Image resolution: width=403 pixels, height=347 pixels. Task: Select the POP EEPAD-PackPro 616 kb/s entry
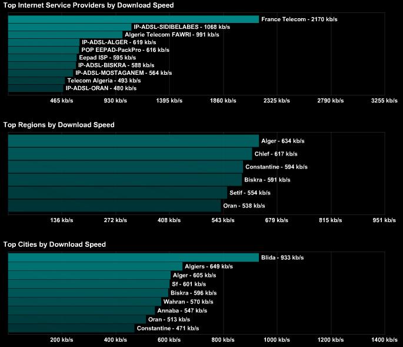pyautogui.click(x=117, y=50)
